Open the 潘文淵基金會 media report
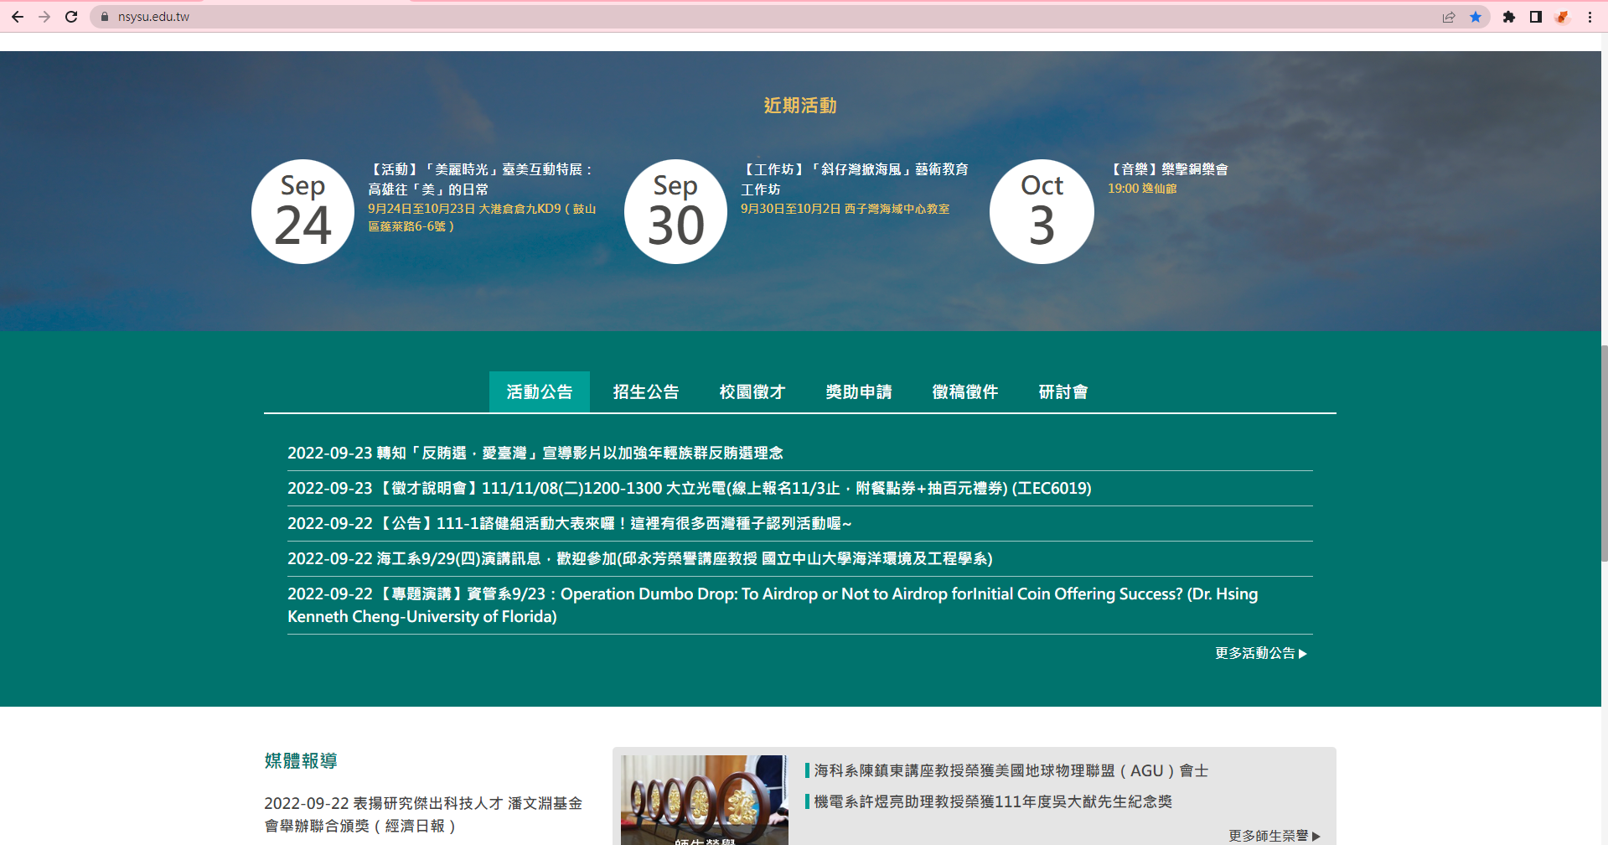Screen dimensions: 1608x845 (x=423, y=814)
